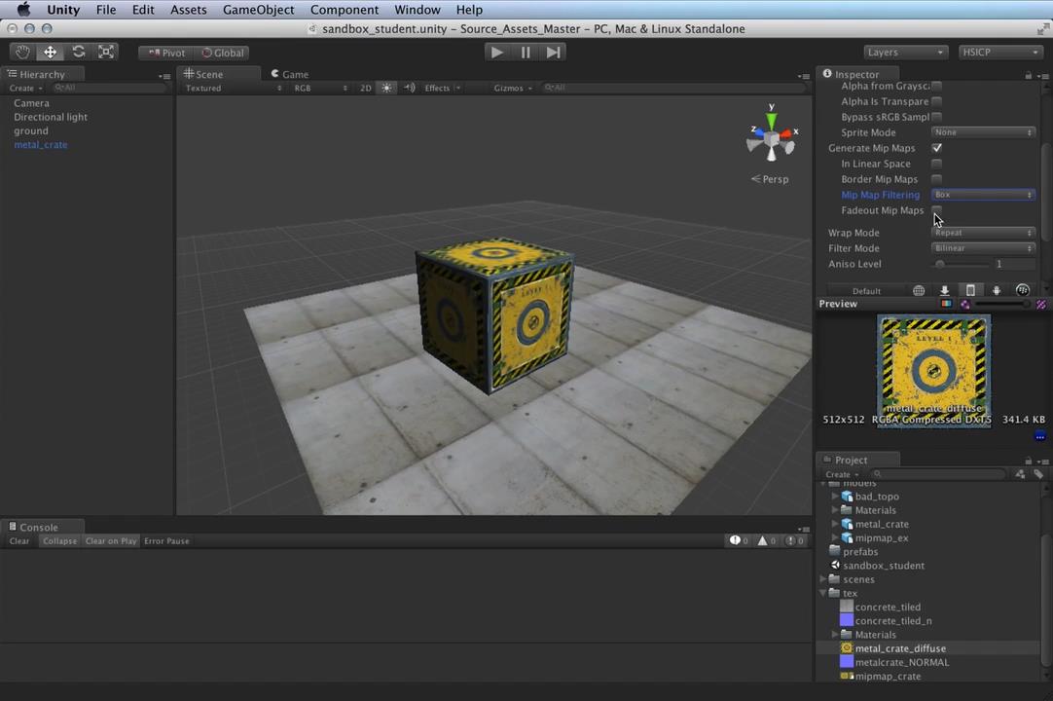Toggle RGB channel view in Preview
Viewport: 1053px width, 701px height.
[x=946, y=304]
